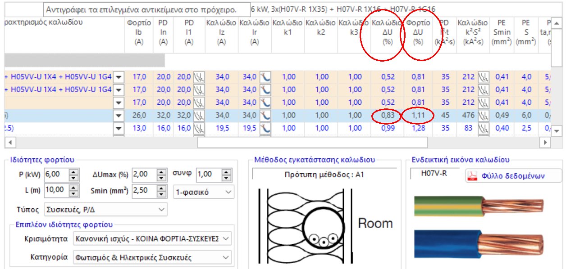Click the trip curve icon beside I1 16,0
This screenshot has width=566, height=269.
[198, 128]
